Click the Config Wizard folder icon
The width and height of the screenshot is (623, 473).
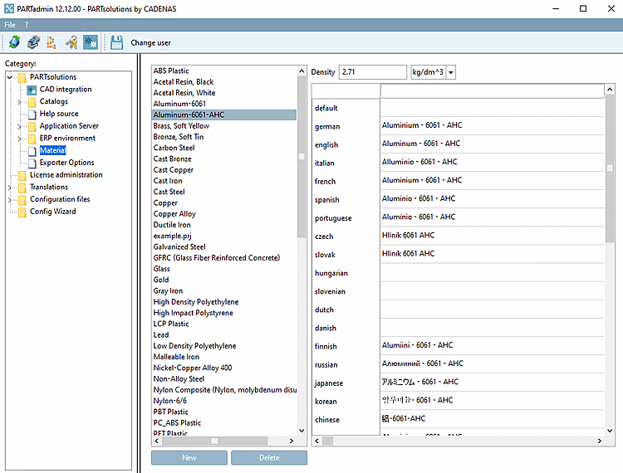22,212
